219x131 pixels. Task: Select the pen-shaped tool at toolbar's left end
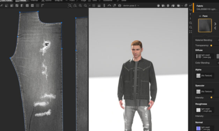click(x=1, y=6)
